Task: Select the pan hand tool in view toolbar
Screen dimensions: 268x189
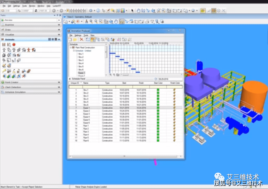Action: 116,22
